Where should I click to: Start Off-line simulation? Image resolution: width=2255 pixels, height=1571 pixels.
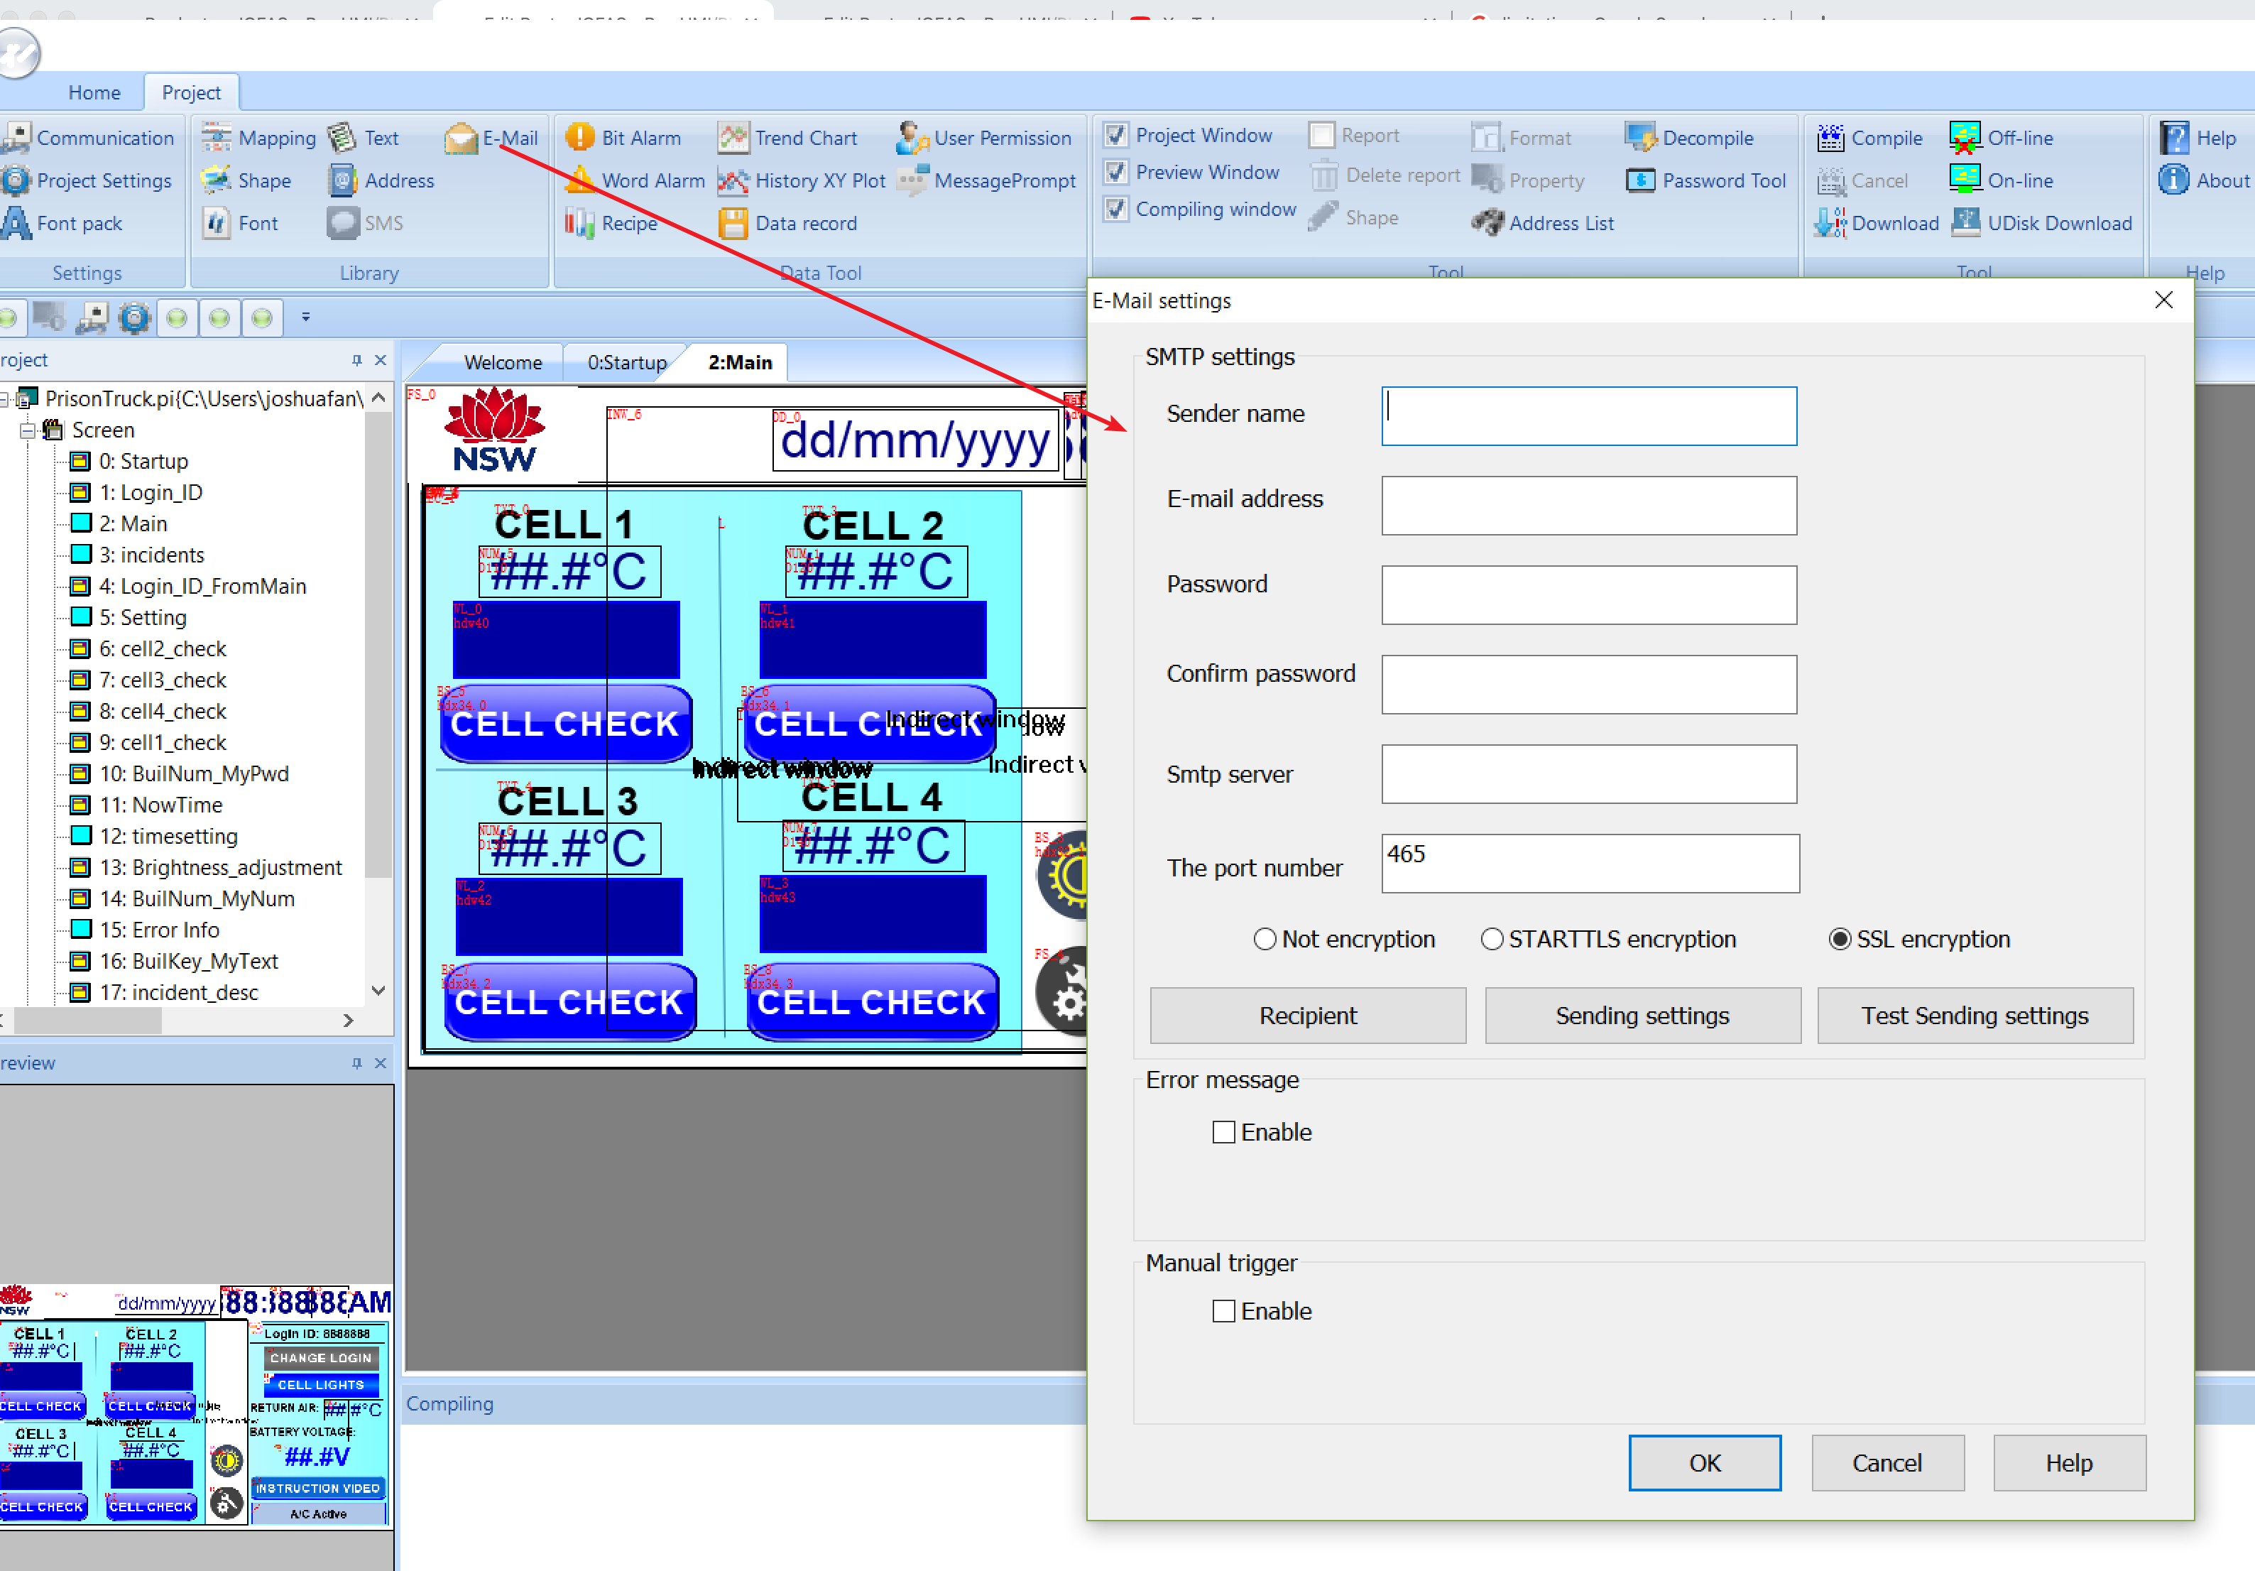[x=2001, y=138]
